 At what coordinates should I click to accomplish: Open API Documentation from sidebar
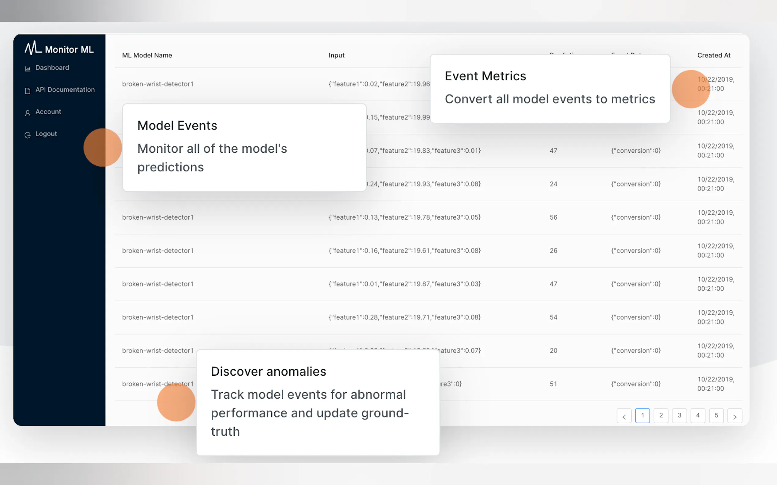click(x=65, y=90)
